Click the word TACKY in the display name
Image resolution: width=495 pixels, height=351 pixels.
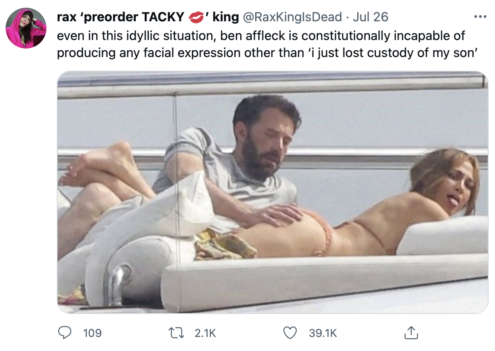[x=163, y=17]
